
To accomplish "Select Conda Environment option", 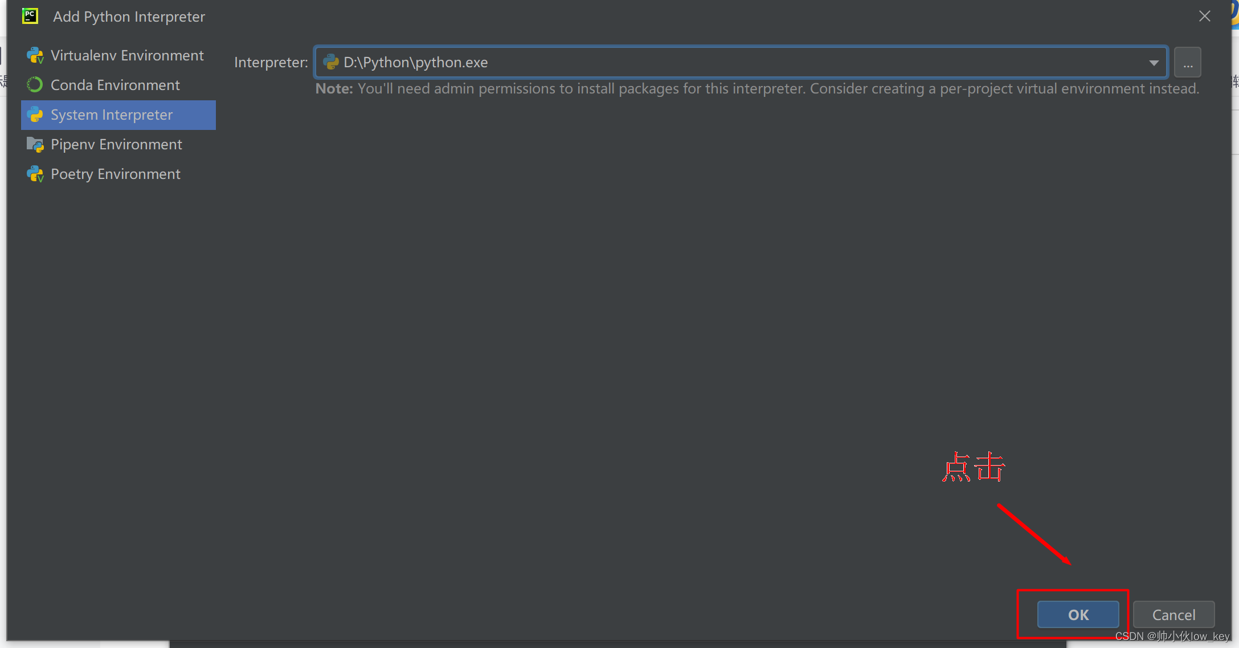I will point(115,84).
